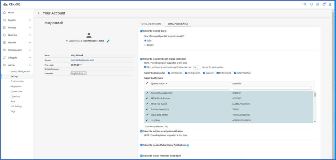
Task: Click the notification limit number field
Action: (x=197, y=68)
